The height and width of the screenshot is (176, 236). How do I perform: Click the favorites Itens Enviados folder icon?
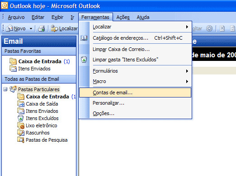13,69
